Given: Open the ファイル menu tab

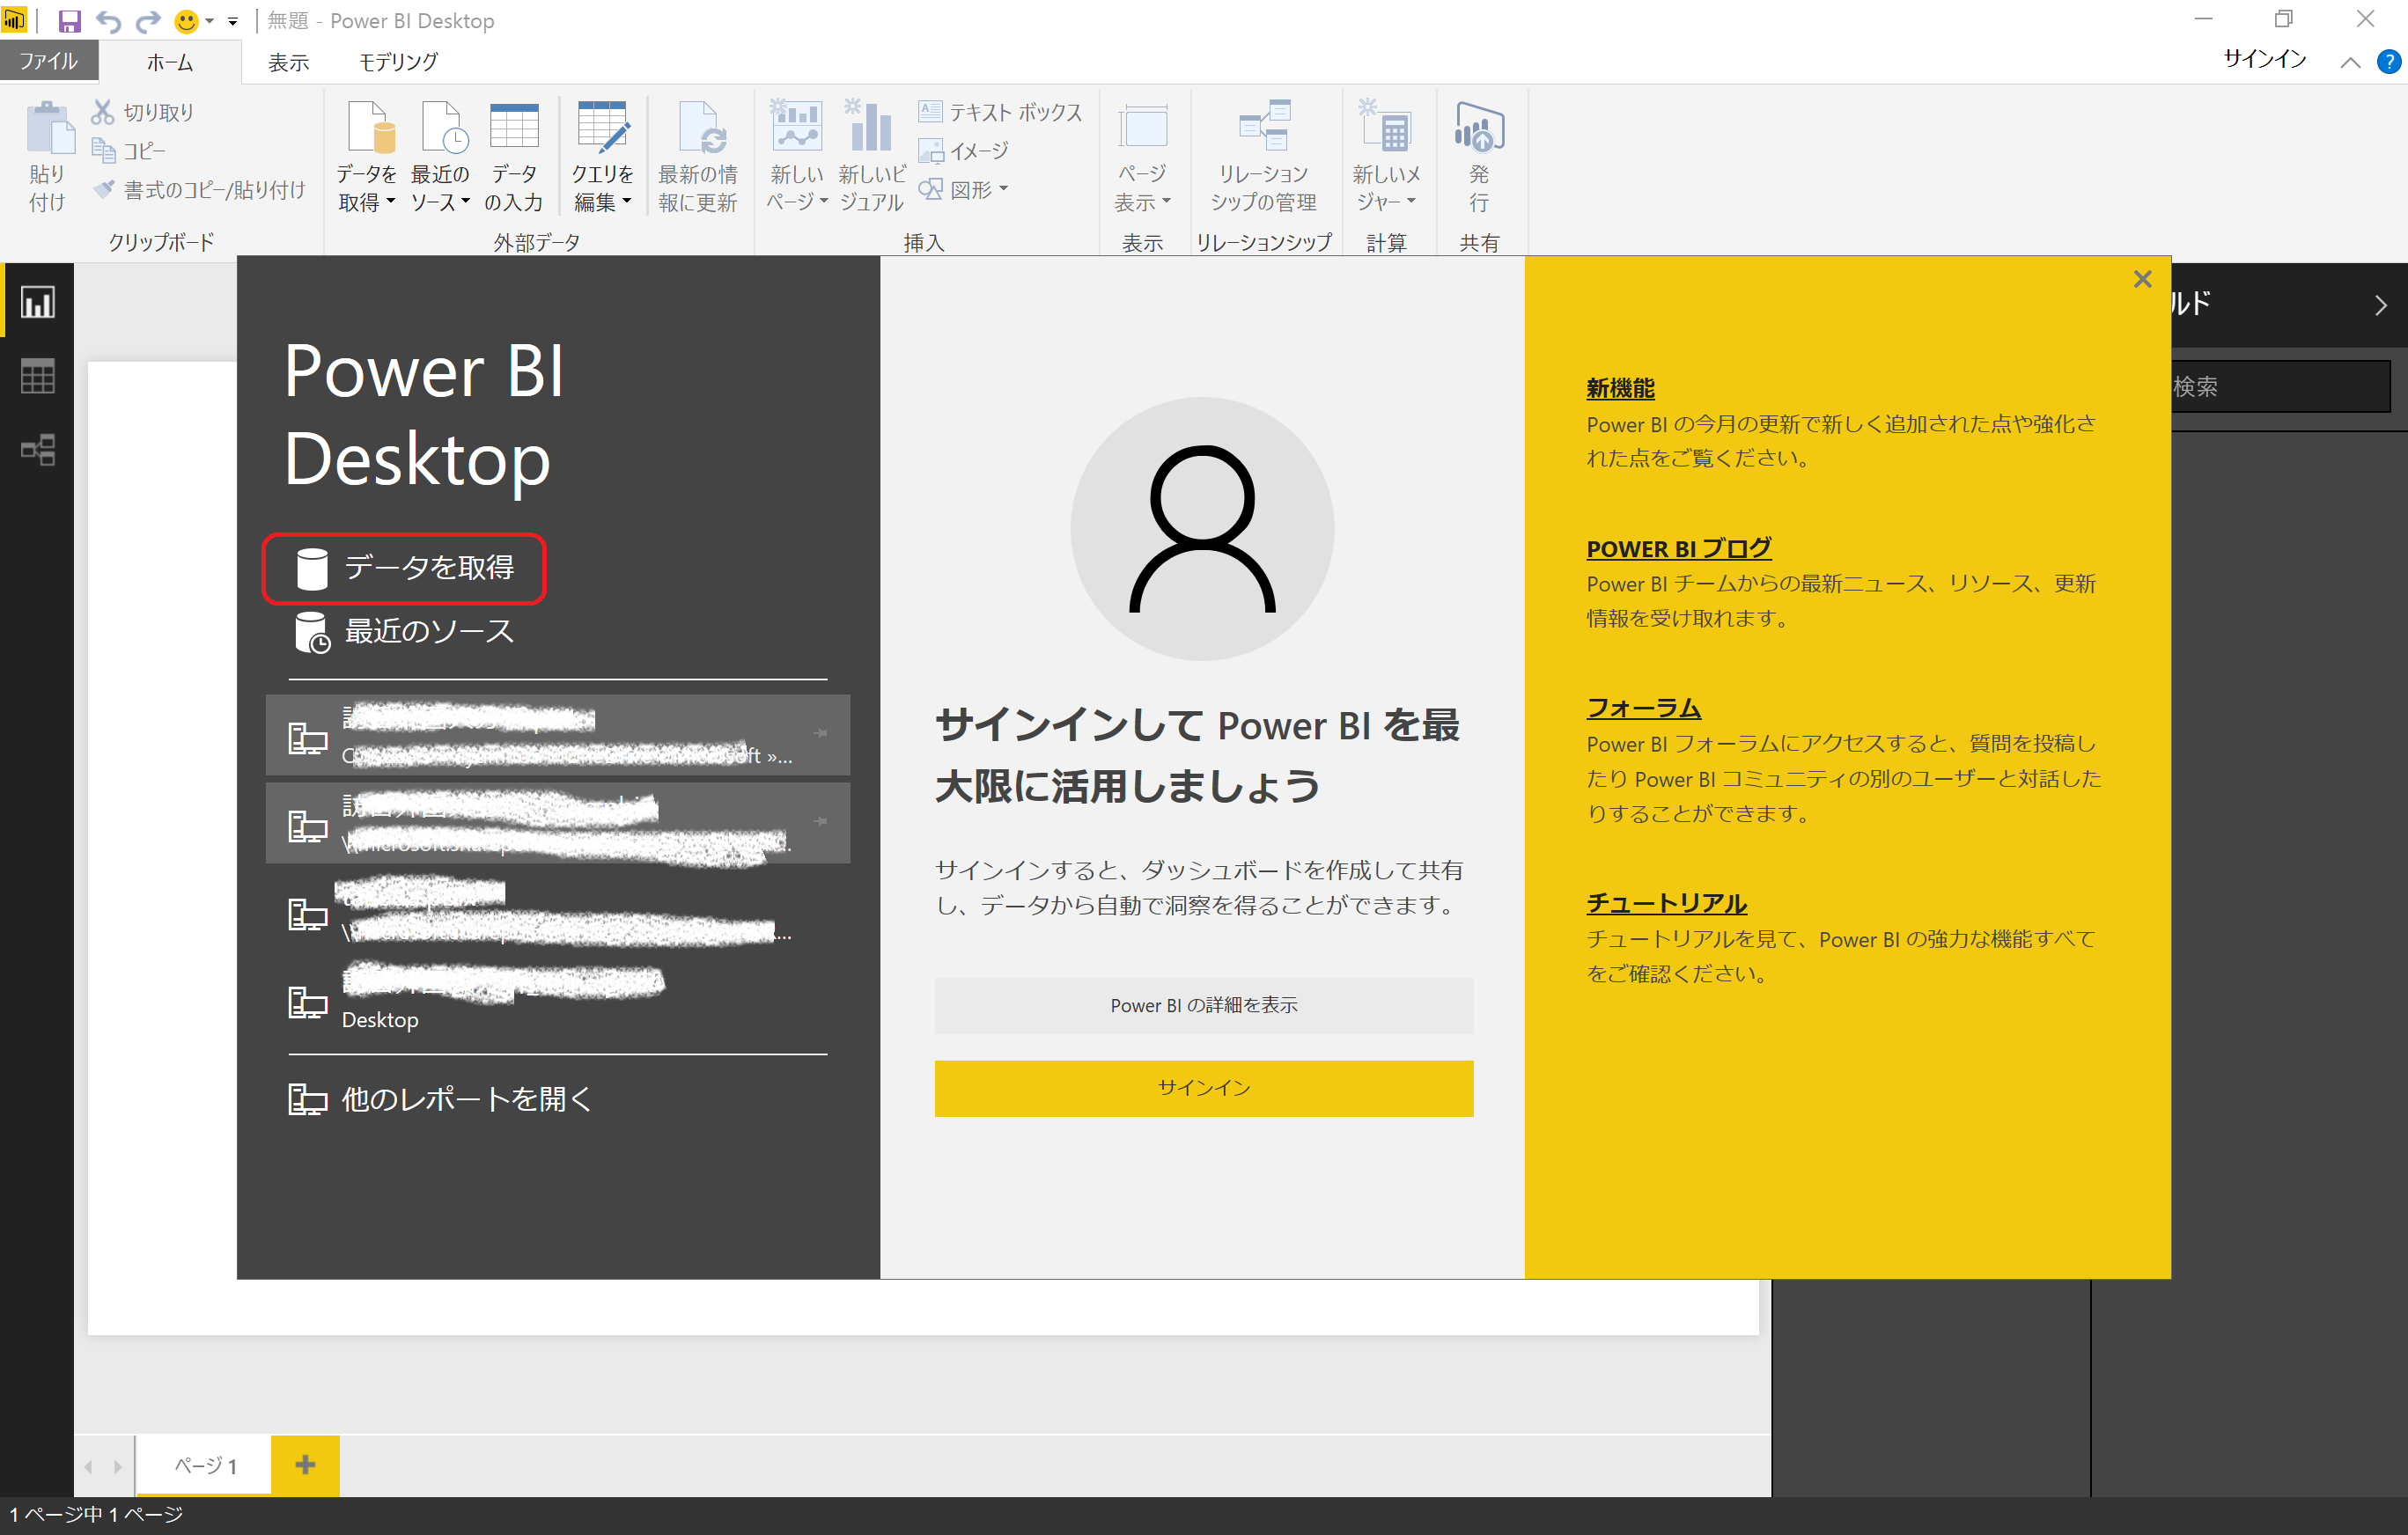Looking at the screenshot, I should (x=49, y=61).
